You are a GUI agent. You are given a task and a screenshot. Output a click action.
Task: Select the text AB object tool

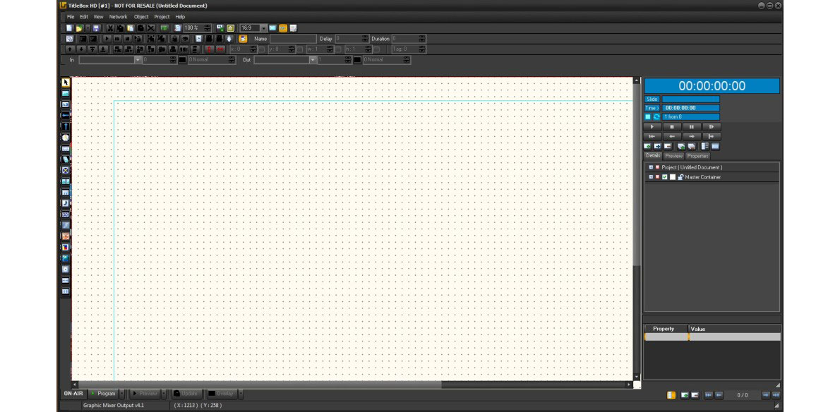(x=66, y=104)
